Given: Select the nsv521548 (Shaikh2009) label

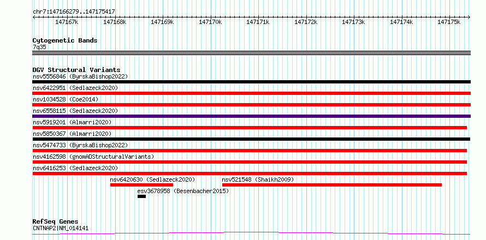Looking at the screenshot, I should (x=258, y=179).
